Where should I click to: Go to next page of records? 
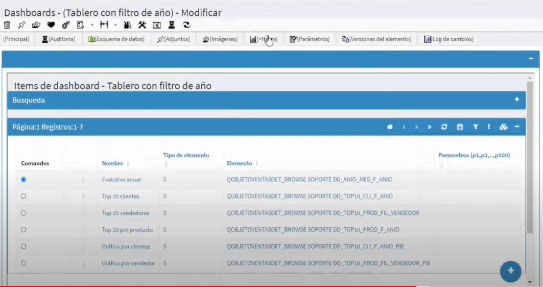pos(417,127)
